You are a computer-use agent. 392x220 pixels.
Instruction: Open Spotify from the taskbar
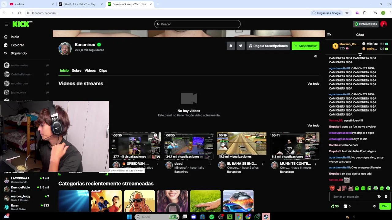(212, 217)
